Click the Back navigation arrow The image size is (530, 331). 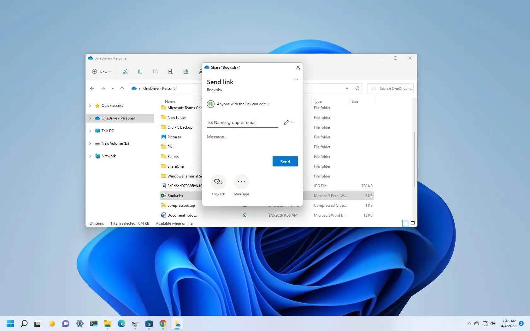click(92, 89)
